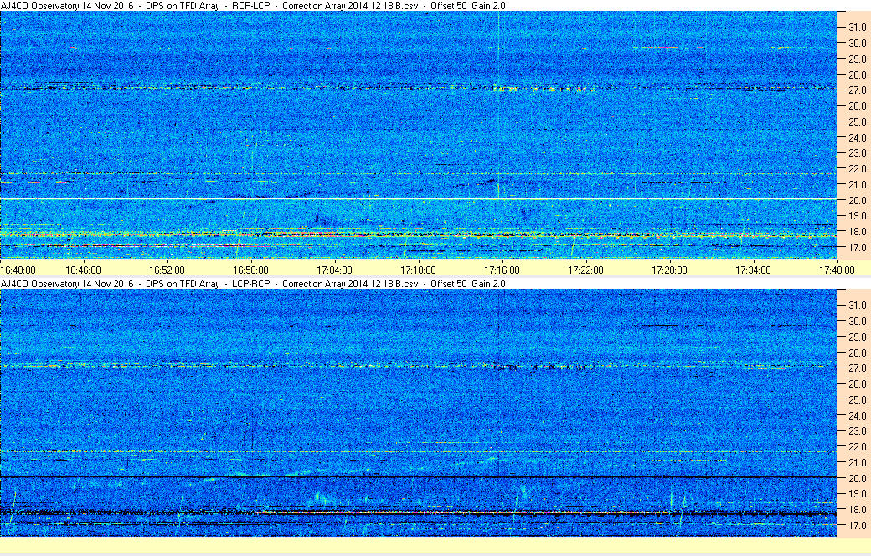Click the RCP-LCP label in the upper title
Screen dimensions: 871x556
[251, 6]
